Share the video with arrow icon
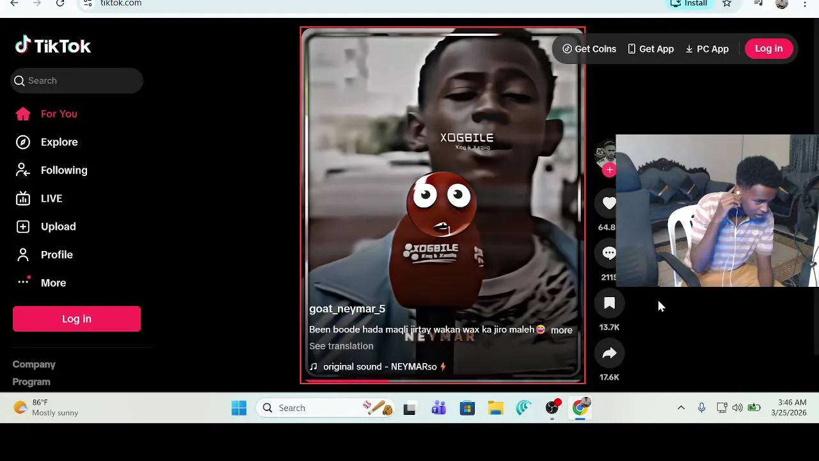 click(x=609, y=353)
